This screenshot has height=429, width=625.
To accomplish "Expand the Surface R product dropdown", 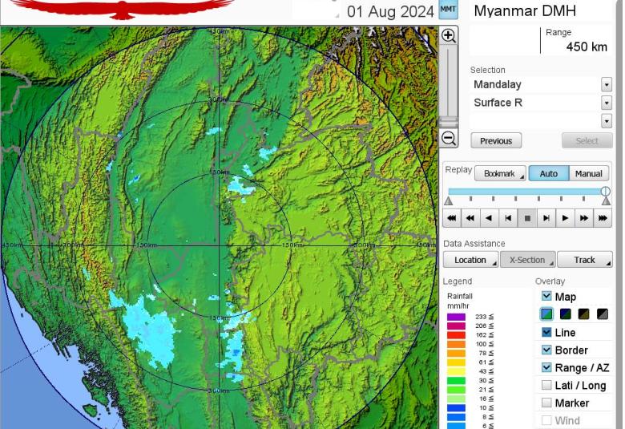I will click(606, 103).
